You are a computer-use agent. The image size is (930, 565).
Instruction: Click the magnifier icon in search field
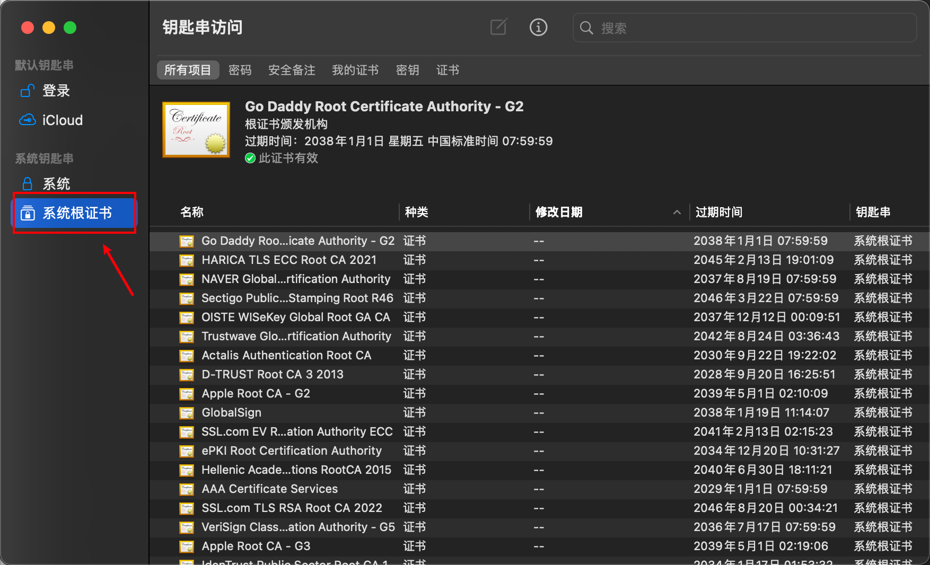click(586, 28)
